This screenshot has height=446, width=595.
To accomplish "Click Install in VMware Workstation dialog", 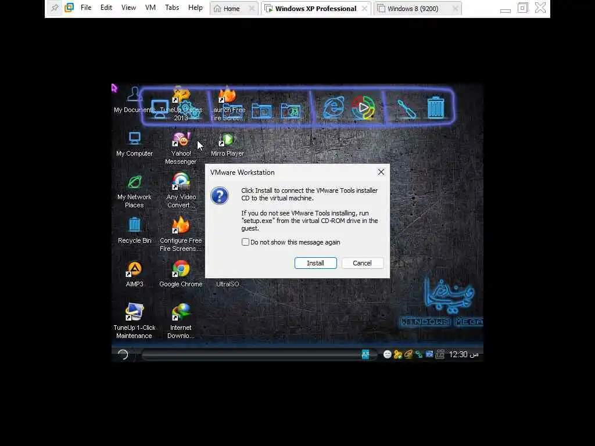I will (316, 263).
